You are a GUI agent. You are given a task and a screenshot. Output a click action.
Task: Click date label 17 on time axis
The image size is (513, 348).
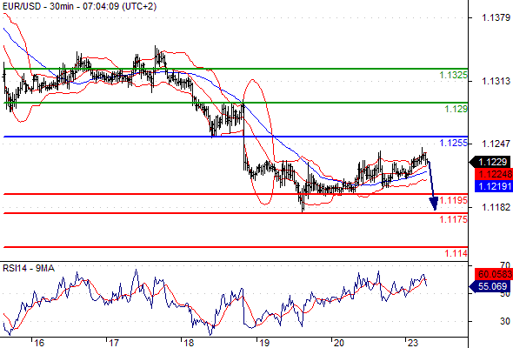click(x=114, y=343)
